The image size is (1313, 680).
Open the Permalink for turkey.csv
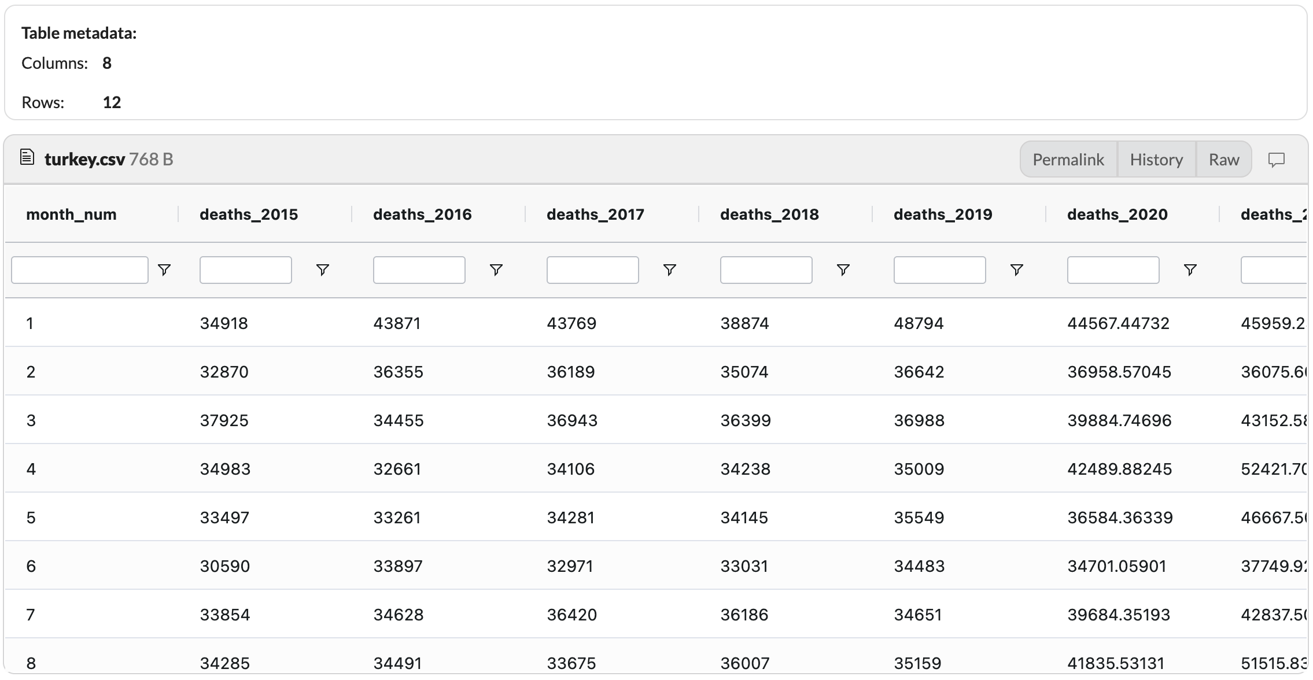pos(1068,160)
